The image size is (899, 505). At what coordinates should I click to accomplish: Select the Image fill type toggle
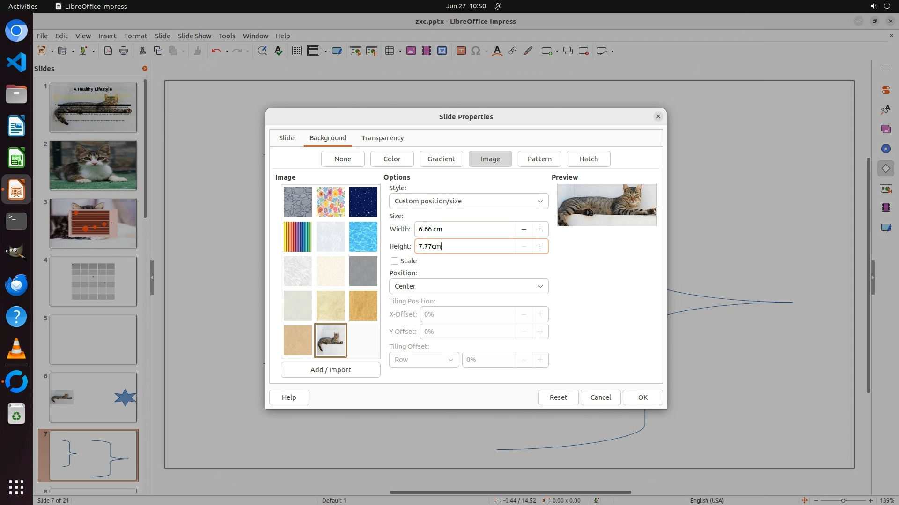pyautogui.click(x=490, y=159)
